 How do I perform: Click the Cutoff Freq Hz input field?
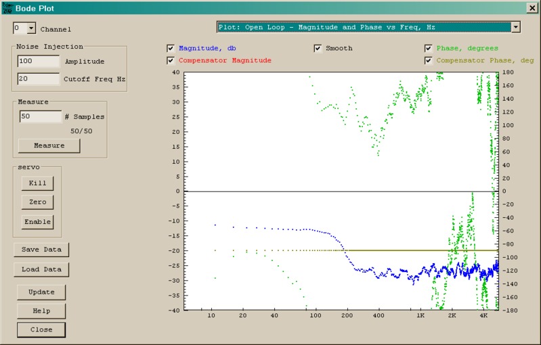point(39,78)
